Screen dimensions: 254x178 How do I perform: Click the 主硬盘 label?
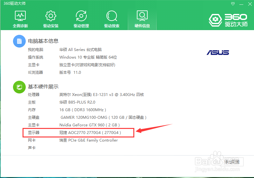(x=34, y=118)
